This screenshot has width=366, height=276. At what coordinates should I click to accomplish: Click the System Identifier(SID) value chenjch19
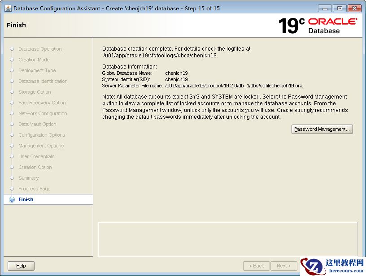tap(176, 79)
